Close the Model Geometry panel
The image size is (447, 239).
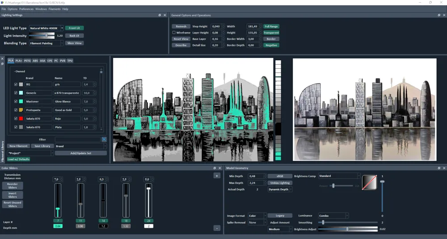coord(444,168)
